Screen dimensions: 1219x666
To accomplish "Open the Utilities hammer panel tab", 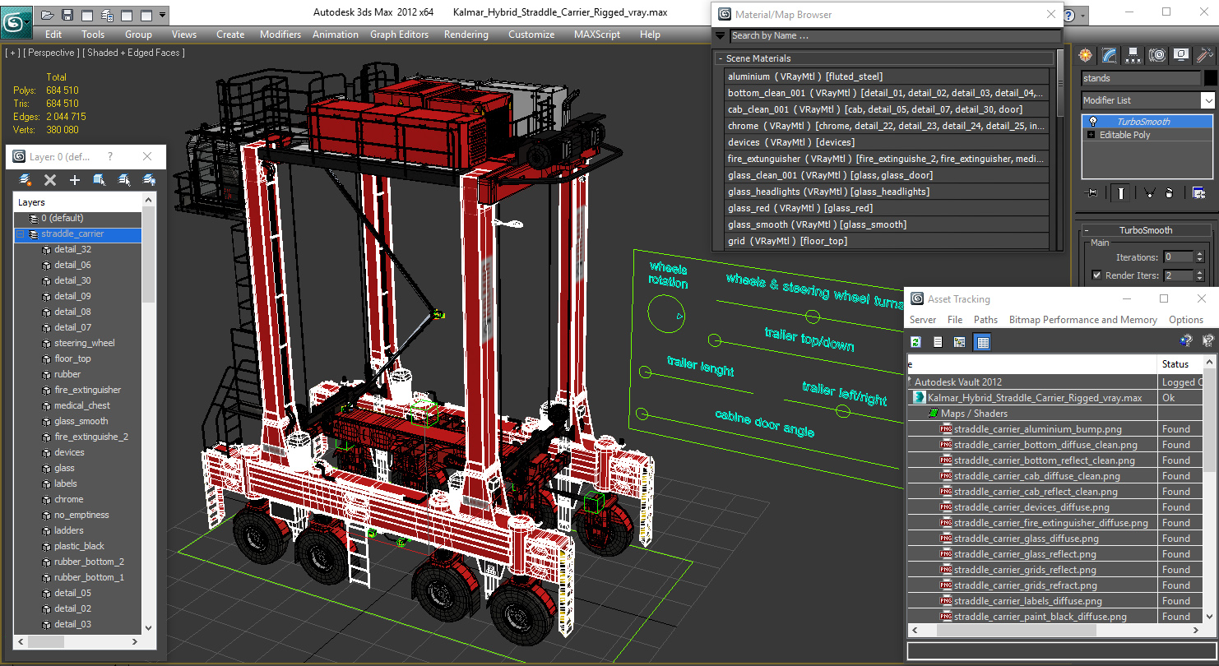I will pos(1205,55).
